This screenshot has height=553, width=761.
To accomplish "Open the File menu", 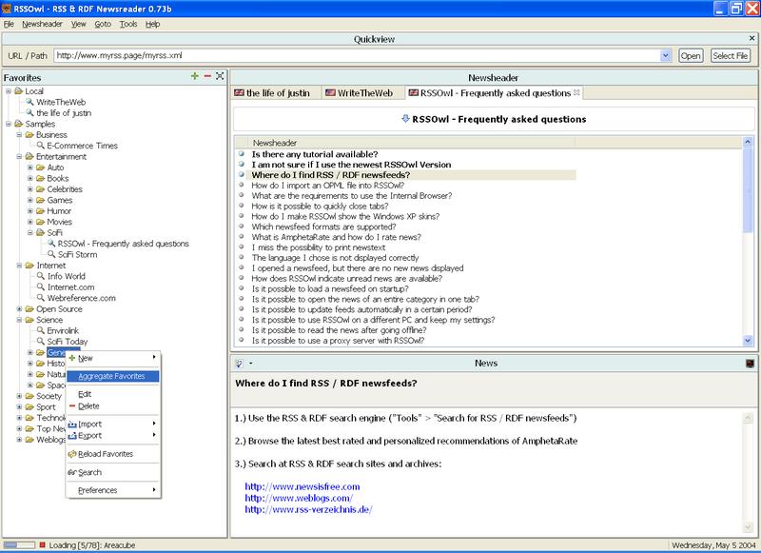I will click(x=9, y=24).
